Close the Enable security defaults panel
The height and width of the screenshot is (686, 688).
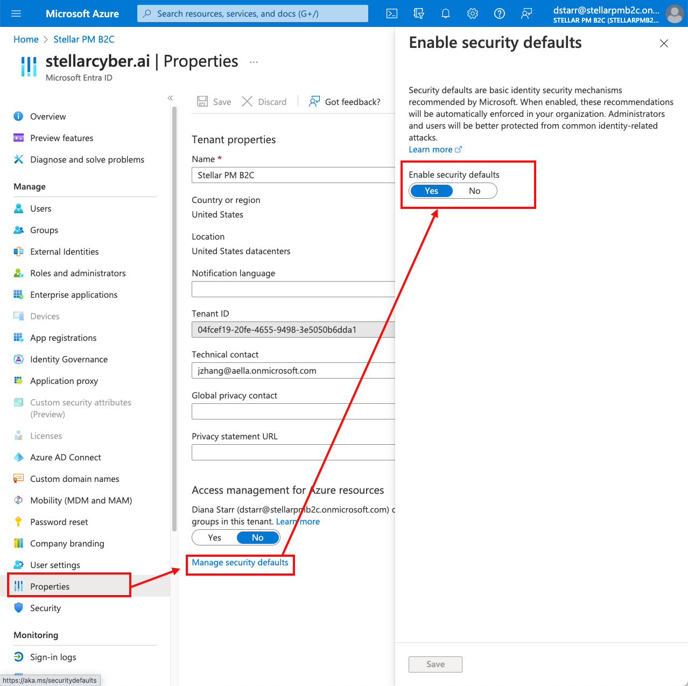click(x=664, y=44)
